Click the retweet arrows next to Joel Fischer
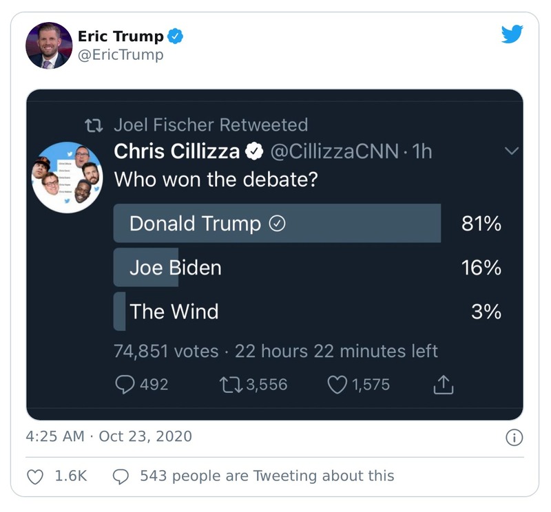Screen dimensions: 551x512 coord(94,123)
